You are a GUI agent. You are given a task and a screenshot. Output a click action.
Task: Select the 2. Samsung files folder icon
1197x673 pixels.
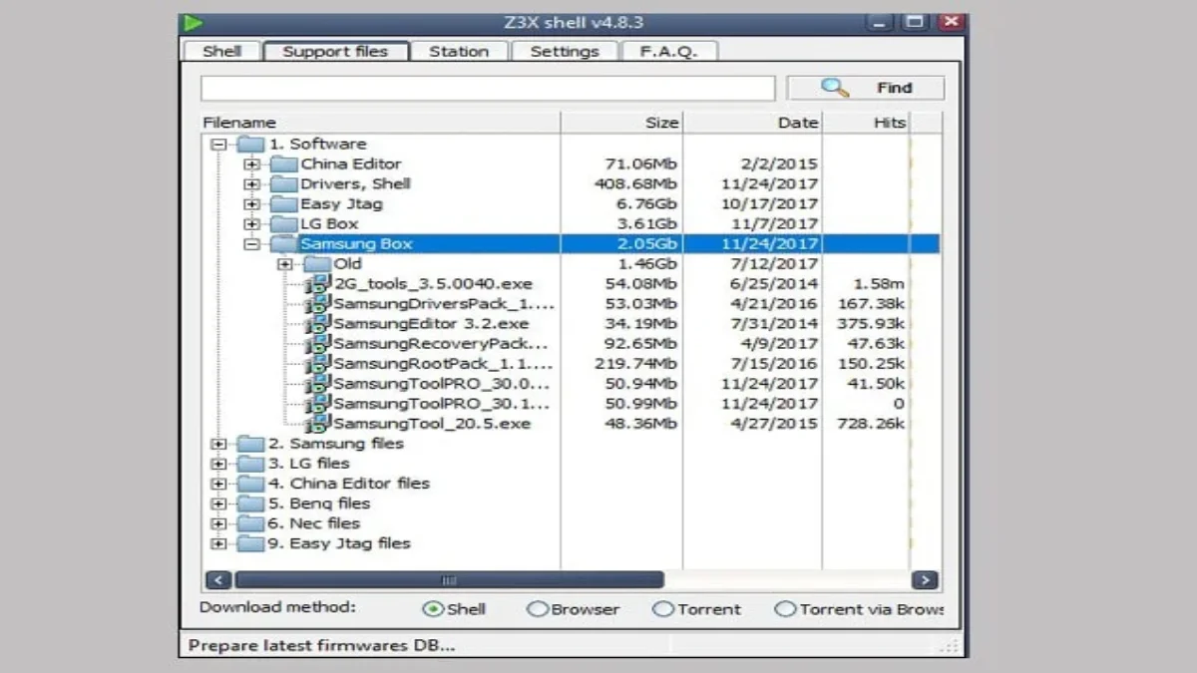tap(250, 444)
